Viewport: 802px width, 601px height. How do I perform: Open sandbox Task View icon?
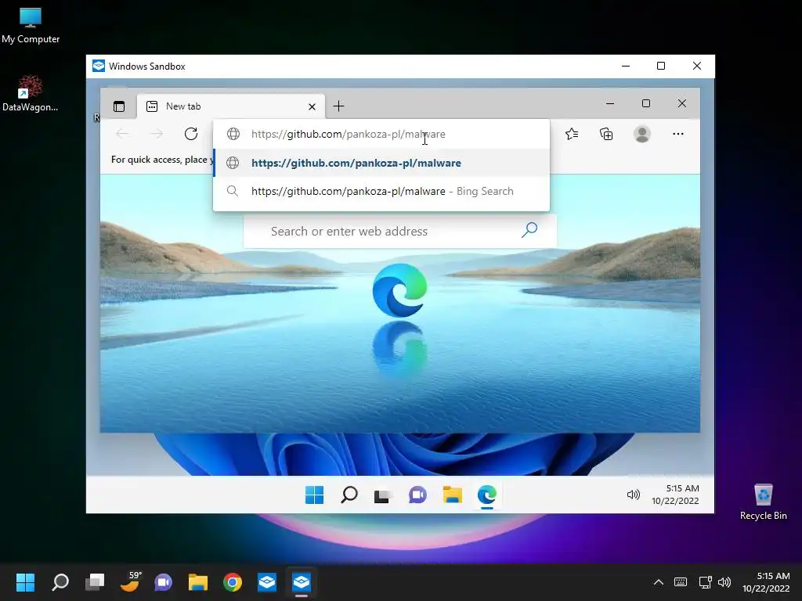coord(383,495)
